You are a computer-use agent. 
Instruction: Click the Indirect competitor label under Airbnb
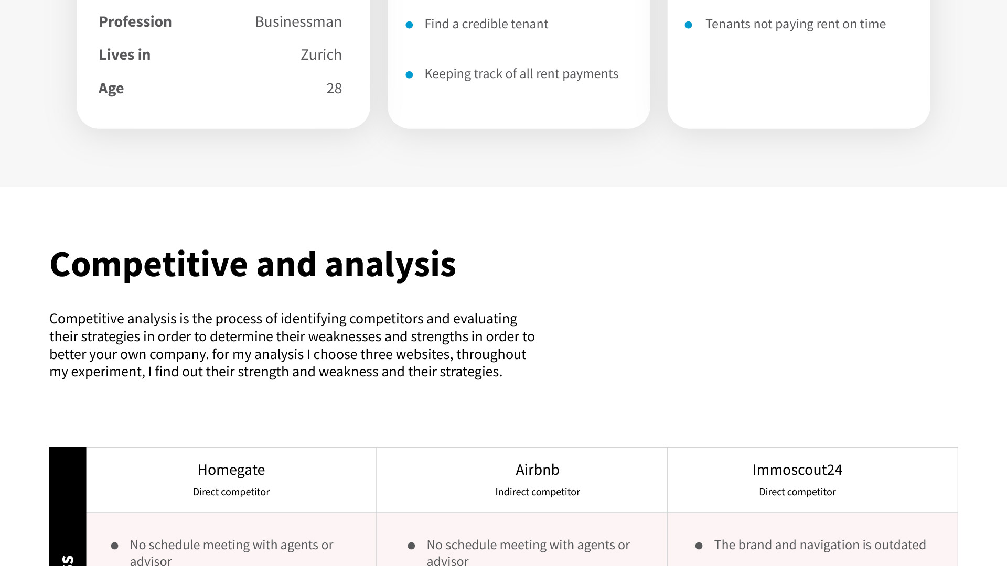pos(537,492)
